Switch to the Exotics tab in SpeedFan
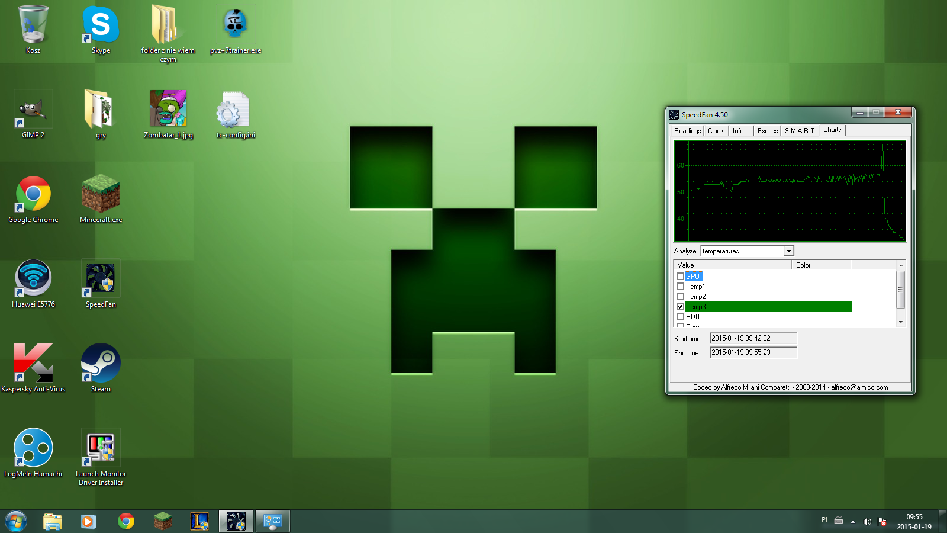The height and width of the screenshot is (533, 947). (768, 131)
